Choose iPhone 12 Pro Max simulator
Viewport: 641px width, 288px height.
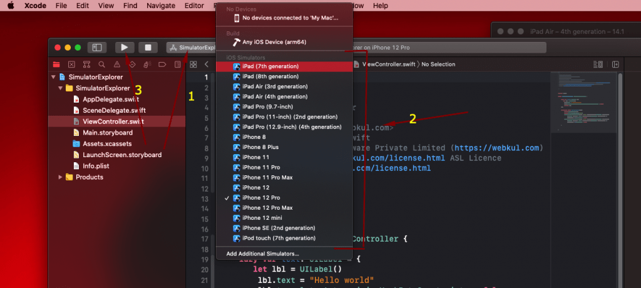click(x=284, y=208)
